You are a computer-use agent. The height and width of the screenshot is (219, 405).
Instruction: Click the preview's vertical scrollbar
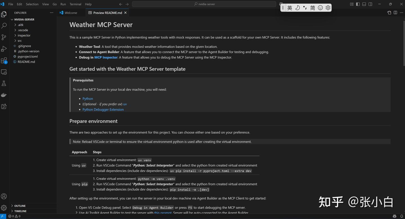coord(404,45)
